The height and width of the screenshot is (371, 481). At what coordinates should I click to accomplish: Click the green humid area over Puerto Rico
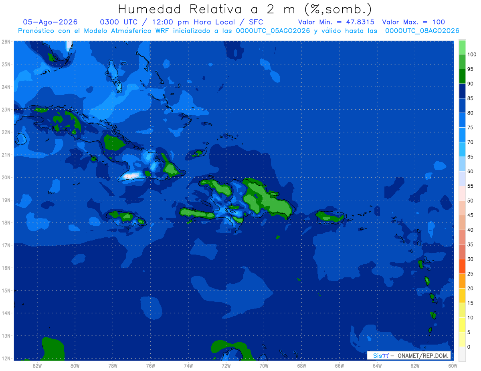pos(329,217)
